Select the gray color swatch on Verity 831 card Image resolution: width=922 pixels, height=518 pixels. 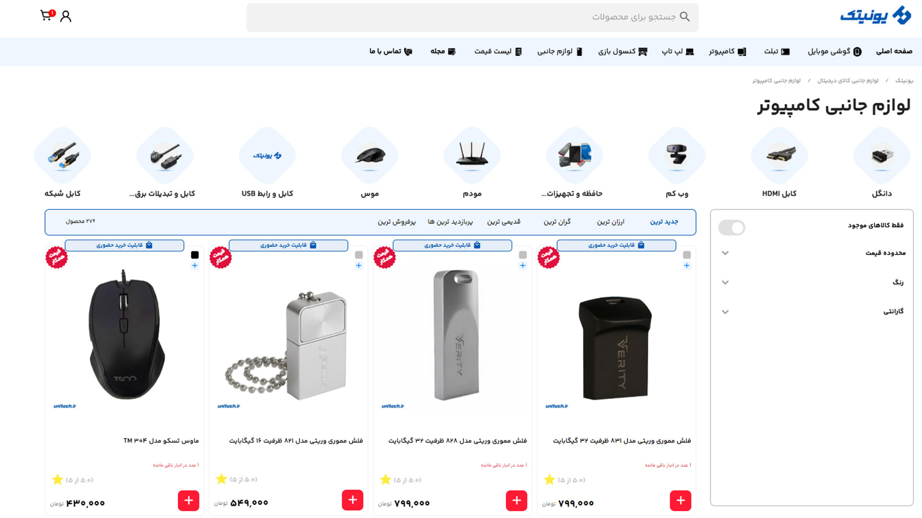click(687, 255)
